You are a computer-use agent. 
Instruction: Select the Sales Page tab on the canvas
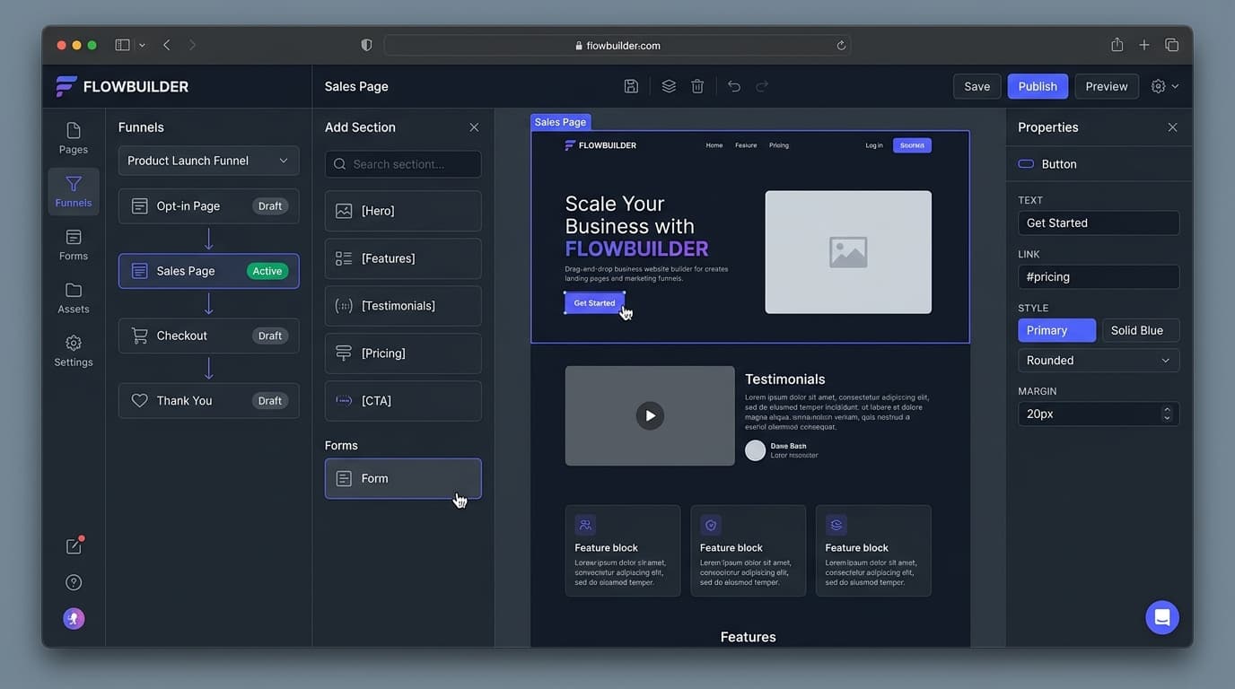click(560, 121)
